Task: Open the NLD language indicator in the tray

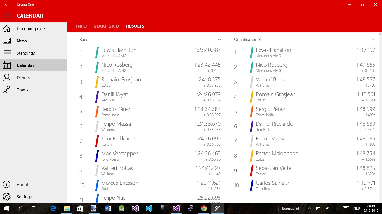Action: [357, 208]
